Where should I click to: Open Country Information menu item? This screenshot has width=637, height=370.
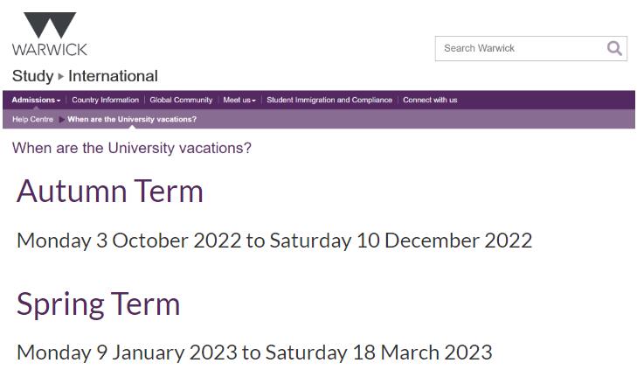105,100
